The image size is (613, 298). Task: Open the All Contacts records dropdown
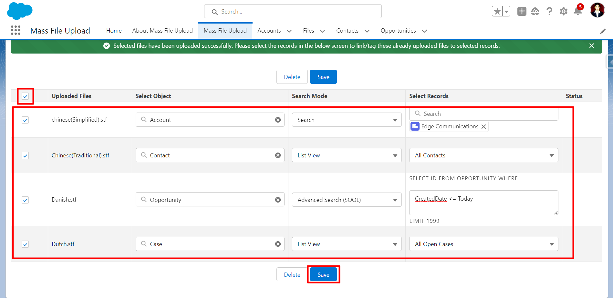[483, 155]
